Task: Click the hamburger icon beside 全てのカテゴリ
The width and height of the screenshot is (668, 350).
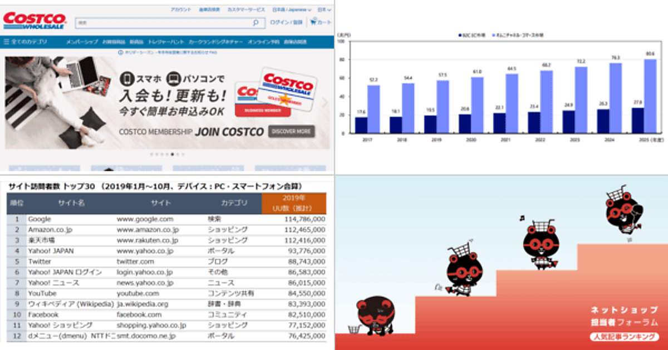Action: (6, 42)
